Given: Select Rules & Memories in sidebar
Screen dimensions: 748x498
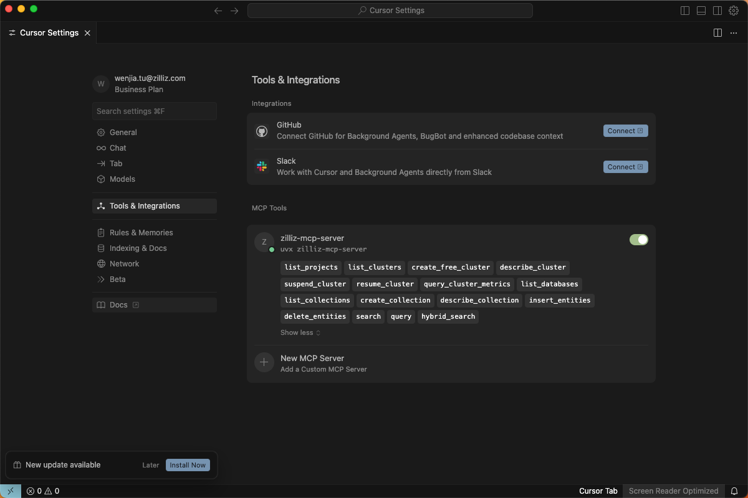Looking at the screenshot, I should point(141,233).
